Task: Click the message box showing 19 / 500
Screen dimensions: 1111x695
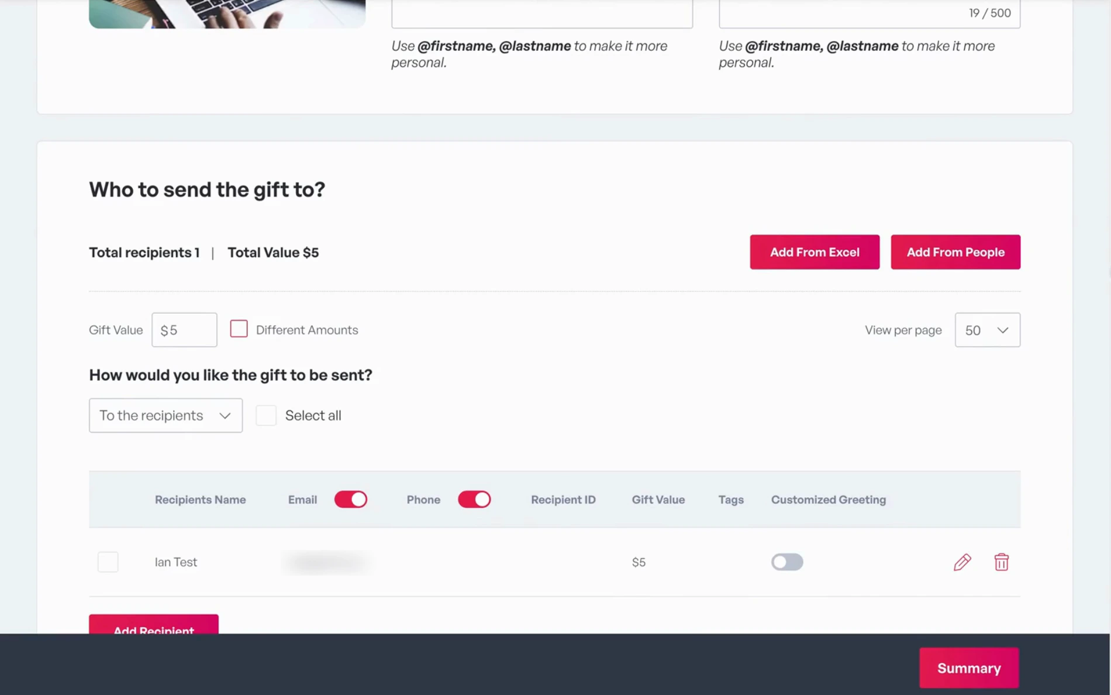Action: click(870, 13)
